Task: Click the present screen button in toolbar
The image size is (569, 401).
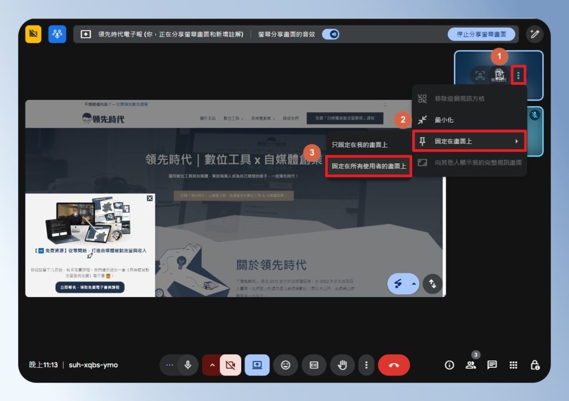Action: click(x=257, y=365)
